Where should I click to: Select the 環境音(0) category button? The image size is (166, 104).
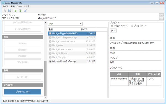(23, 50)
